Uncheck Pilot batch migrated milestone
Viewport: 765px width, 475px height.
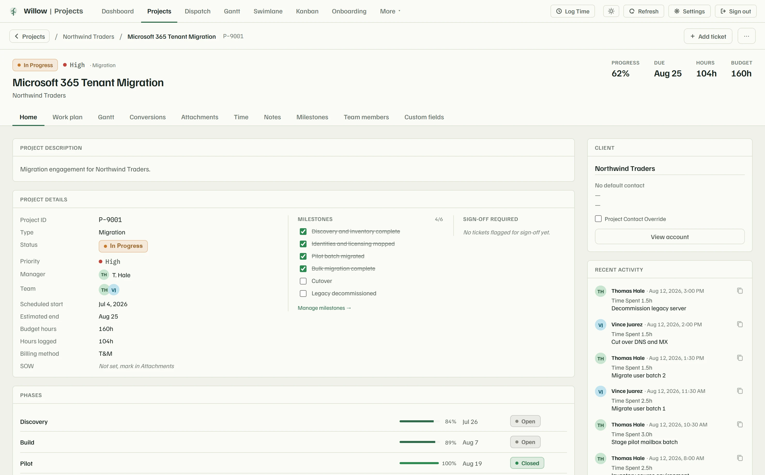coord(303,256)
